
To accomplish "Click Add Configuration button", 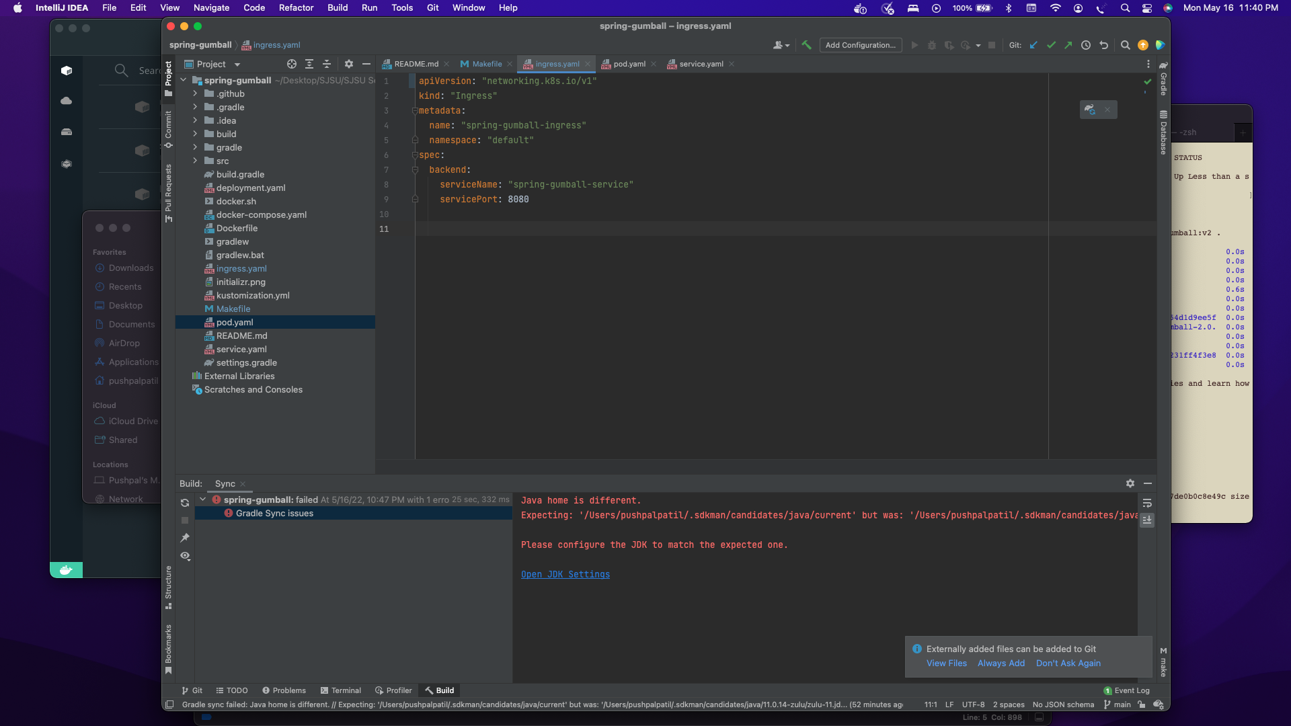I will click(x=860, y=45).
